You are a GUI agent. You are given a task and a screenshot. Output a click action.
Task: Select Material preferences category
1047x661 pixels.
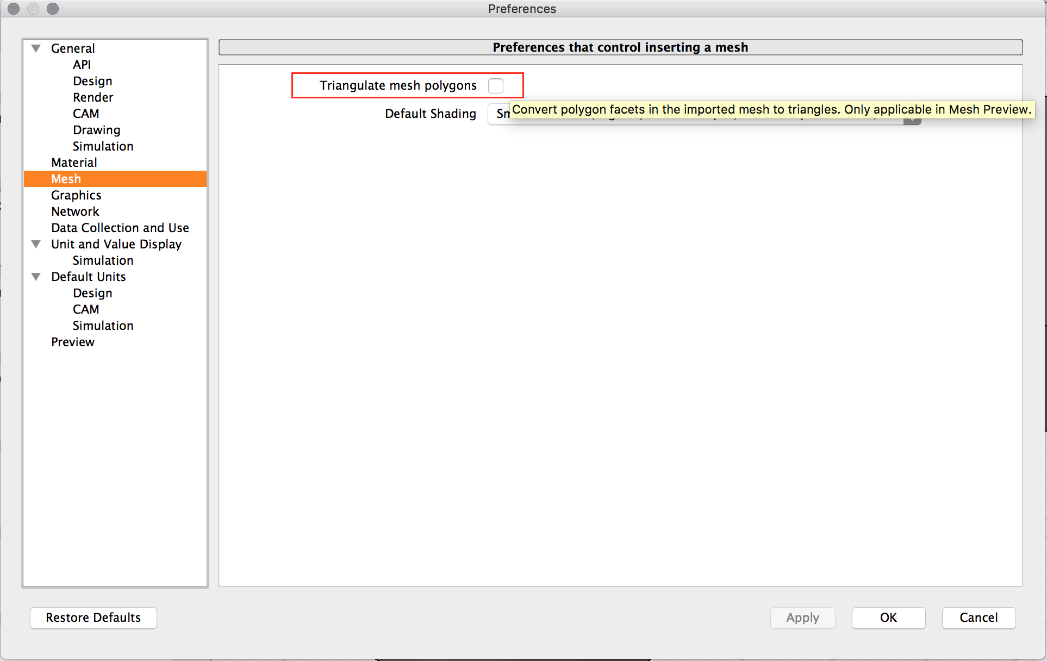point(74,163)
